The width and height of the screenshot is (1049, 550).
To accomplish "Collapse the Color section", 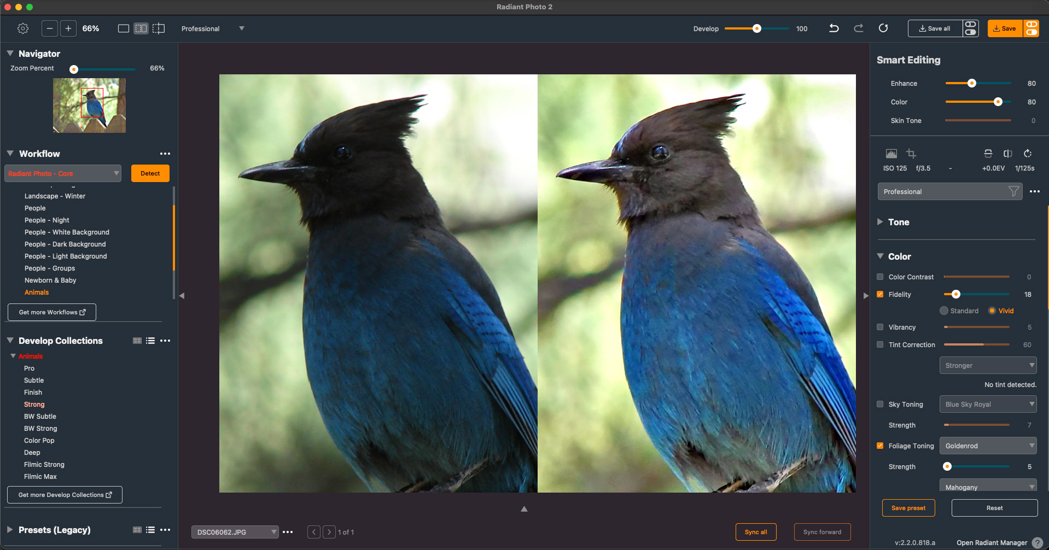I will click(880, 256).
